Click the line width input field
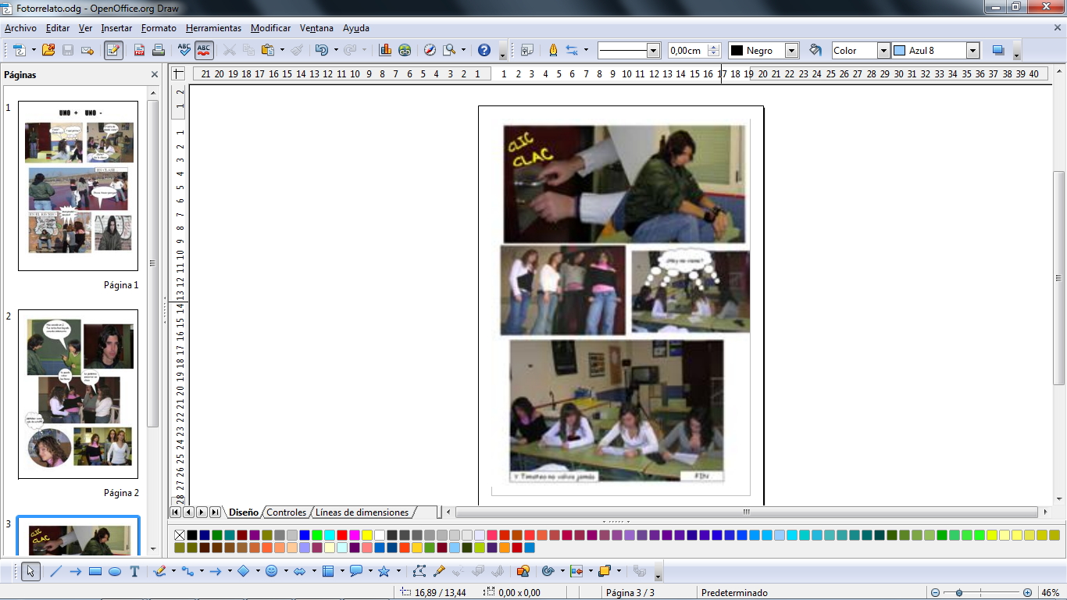The image size is (1067, 600). click(687, 50)
